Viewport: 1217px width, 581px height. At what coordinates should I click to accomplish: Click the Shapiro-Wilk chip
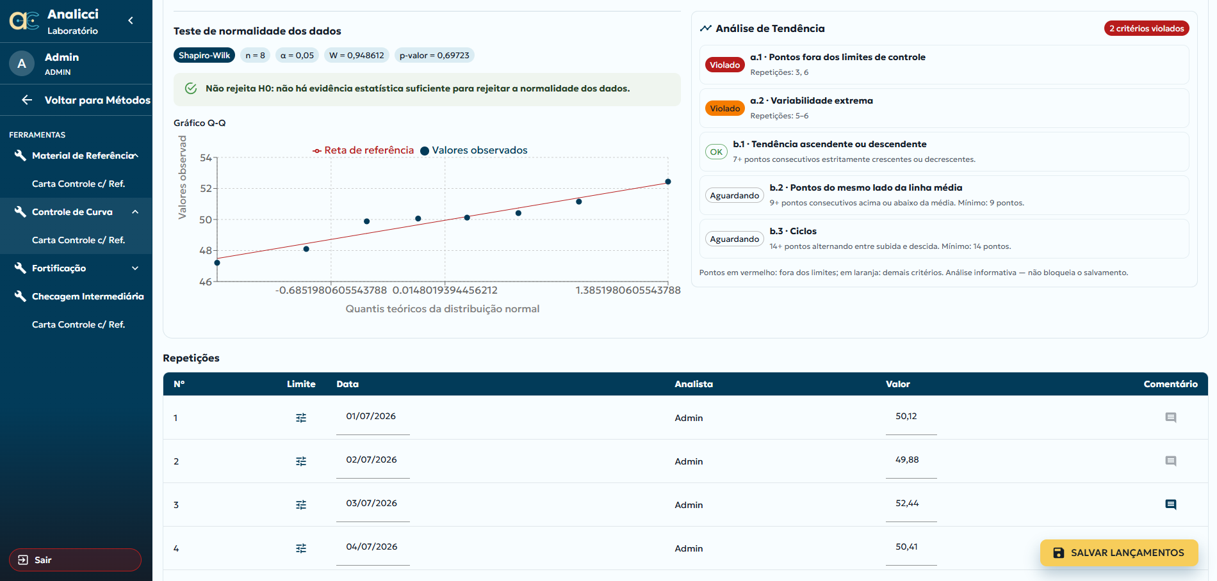point(204,56)
